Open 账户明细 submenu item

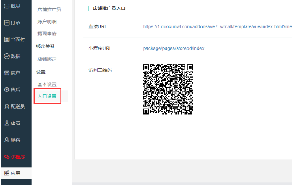coord(47,22)
